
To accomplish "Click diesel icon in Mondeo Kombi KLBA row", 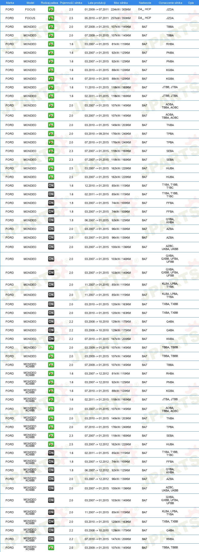I will click(x=51, y=512).
